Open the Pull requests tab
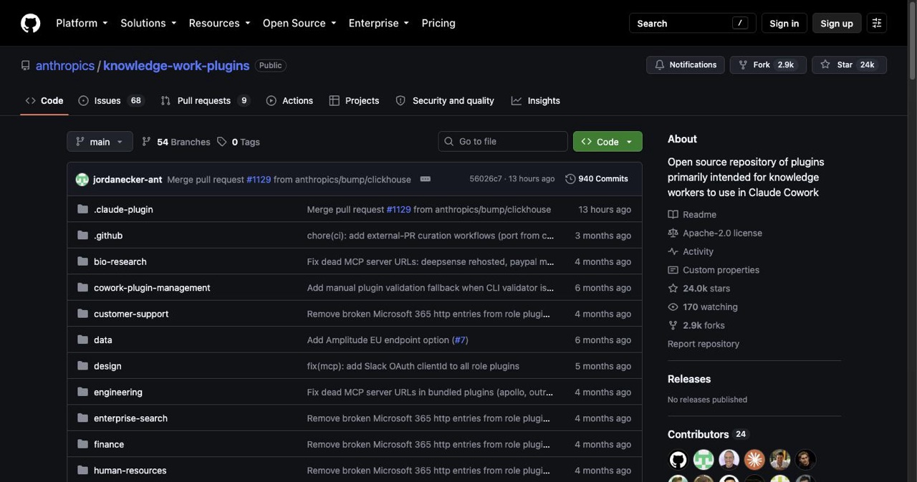The width and height of the screenshot is (917, 482). coord(205,100)
